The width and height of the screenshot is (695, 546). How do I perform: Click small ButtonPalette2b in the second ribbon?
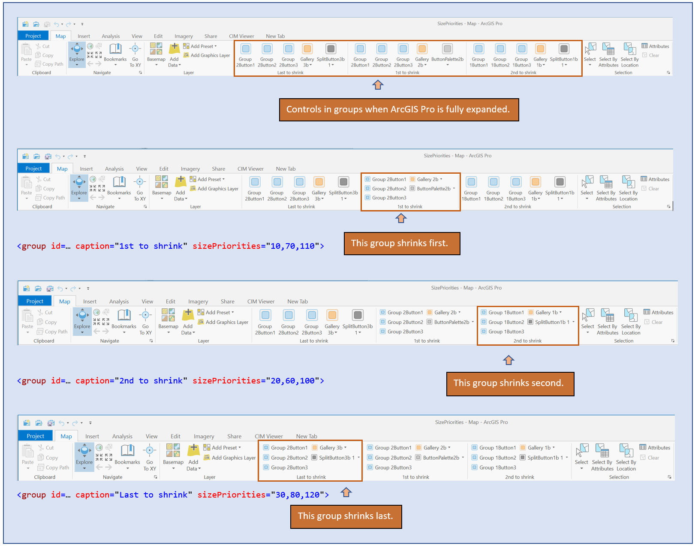pyautogui.click(x=433, y=189)
